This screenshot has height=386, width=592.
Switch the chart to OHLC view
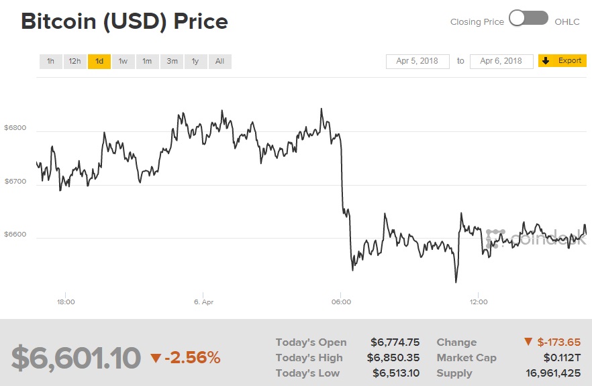pyautogui.click(x=528, y=21)
